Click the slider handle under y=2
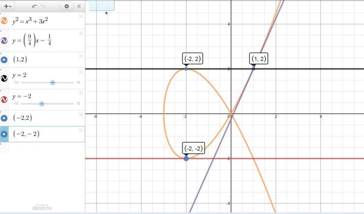The height and width of the screenshot is (214, 364). tap(53, 82)
